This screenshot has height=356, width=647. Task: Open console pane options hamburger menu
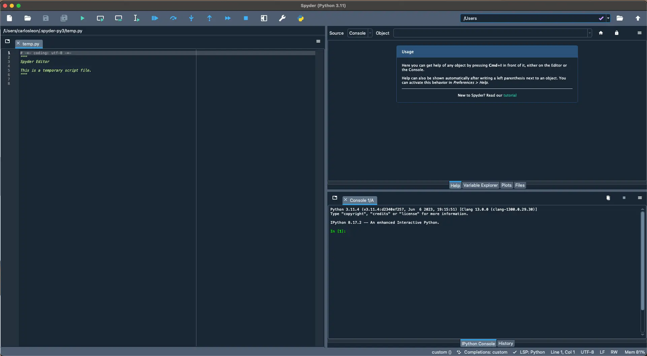[640, 198]
